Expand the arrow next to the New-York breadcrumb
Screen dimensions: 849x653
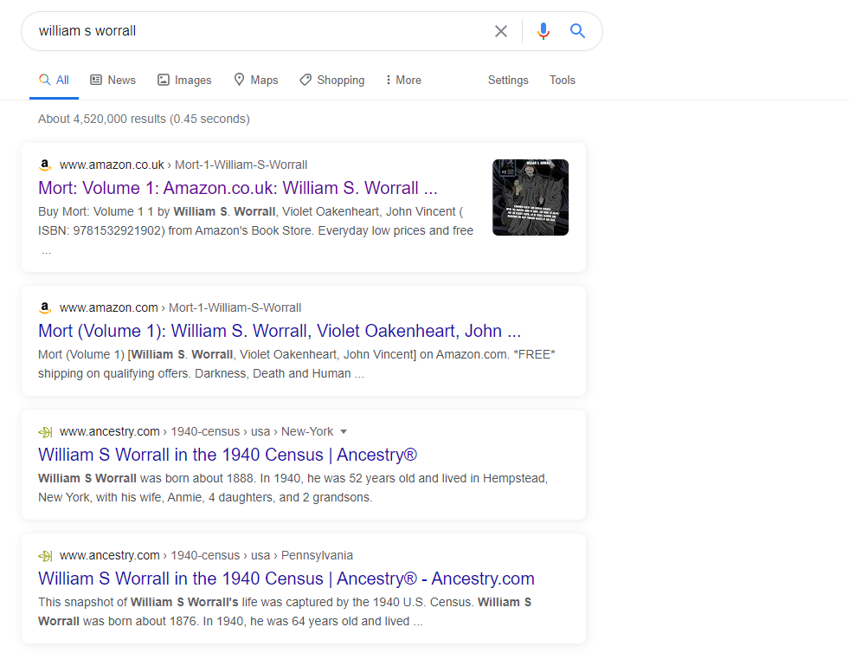[344, 432]
